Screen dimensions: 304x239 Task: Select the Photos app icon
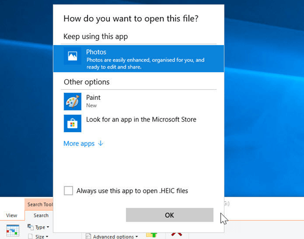tap(73, 56)
